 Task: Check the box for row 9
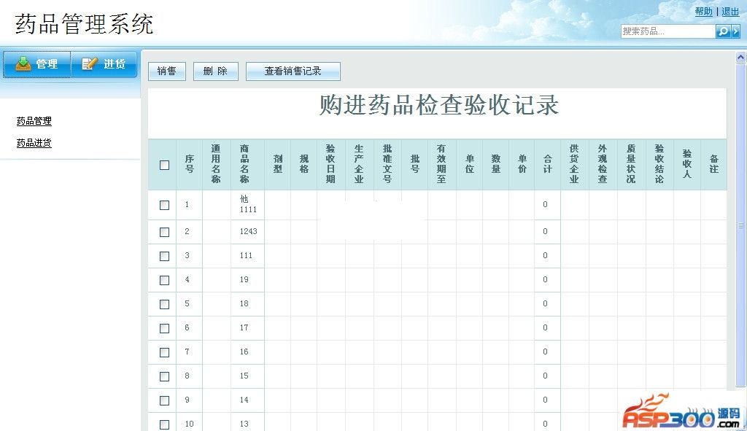(x=164, y=400)
